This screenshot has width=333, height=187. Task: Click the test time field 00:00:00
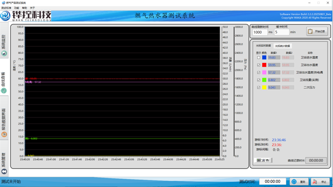(x=272, y=181)
